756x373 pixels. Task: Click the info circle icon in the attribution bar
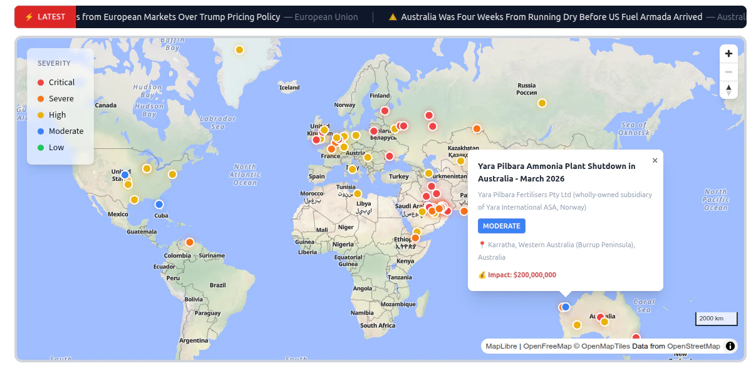(x=730, y=345)
